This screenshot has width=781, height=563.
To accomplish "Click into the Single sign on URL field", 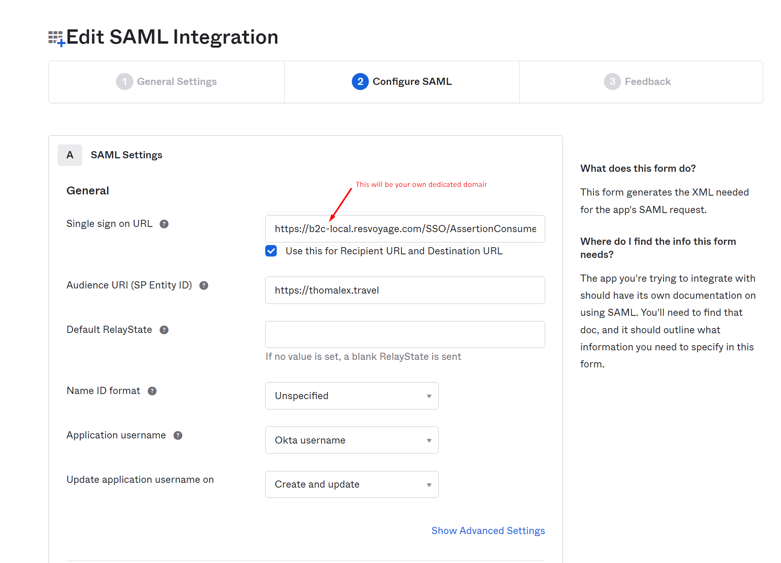I will click(x=405, y=229).
